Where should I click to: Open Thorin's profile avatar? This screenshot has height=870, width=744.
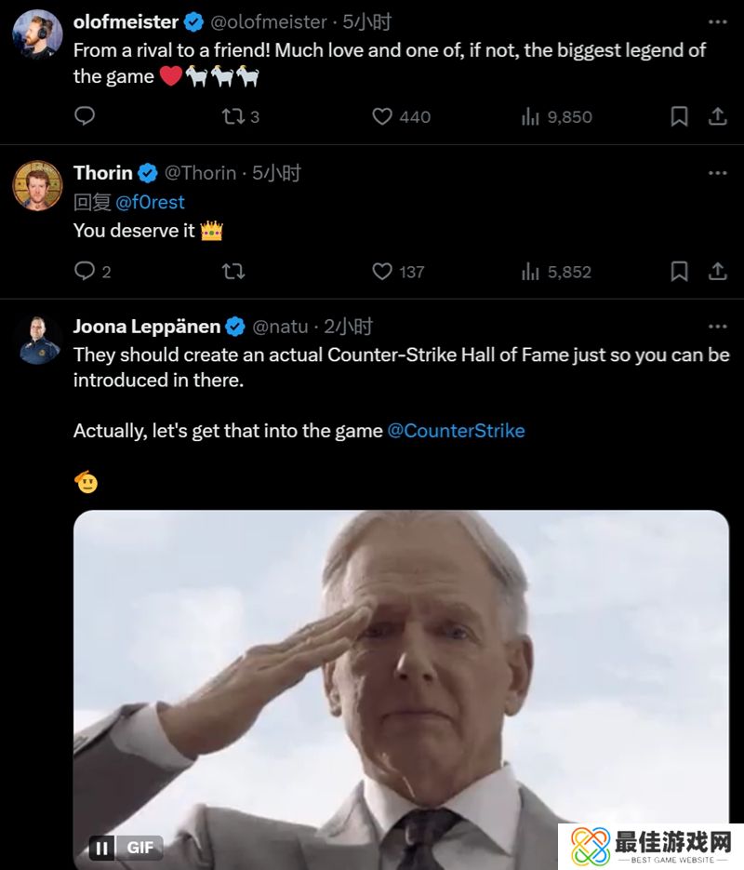37,185
